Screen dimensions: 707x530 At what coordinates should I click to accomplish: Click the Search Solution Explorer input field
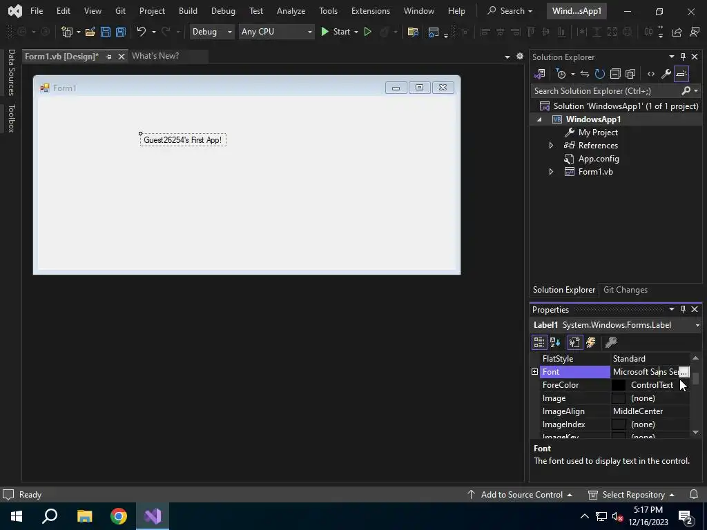[606, 91]
